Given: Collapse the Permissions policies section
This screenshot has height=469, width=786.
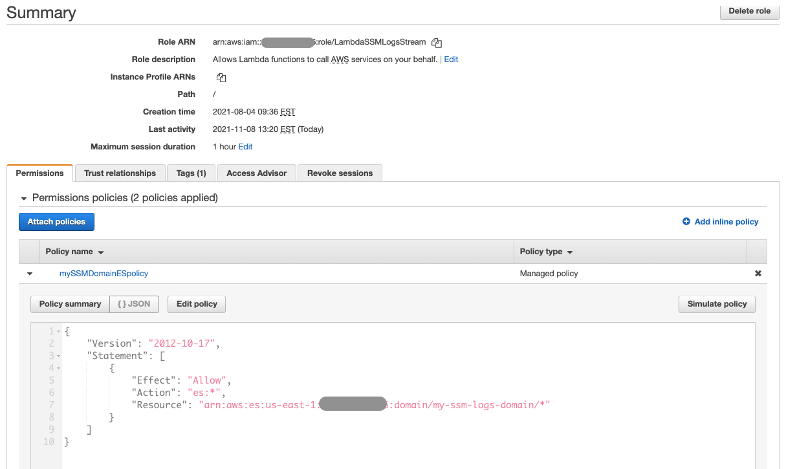Looking at the screenshot, I should (x=24, y=197).
